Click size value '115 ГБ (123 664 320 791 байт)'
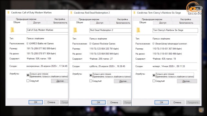This screenshot has height=116, width=207. [104, 49]
